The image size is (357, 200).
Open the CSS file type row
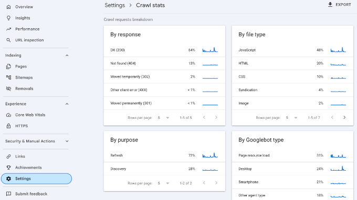pyautogui.click(x=292, y=77)
